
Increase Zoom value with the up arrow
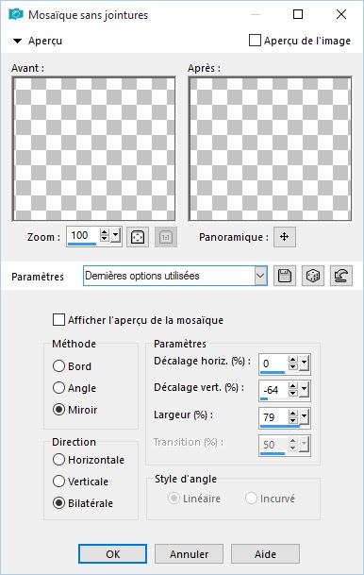105,232
